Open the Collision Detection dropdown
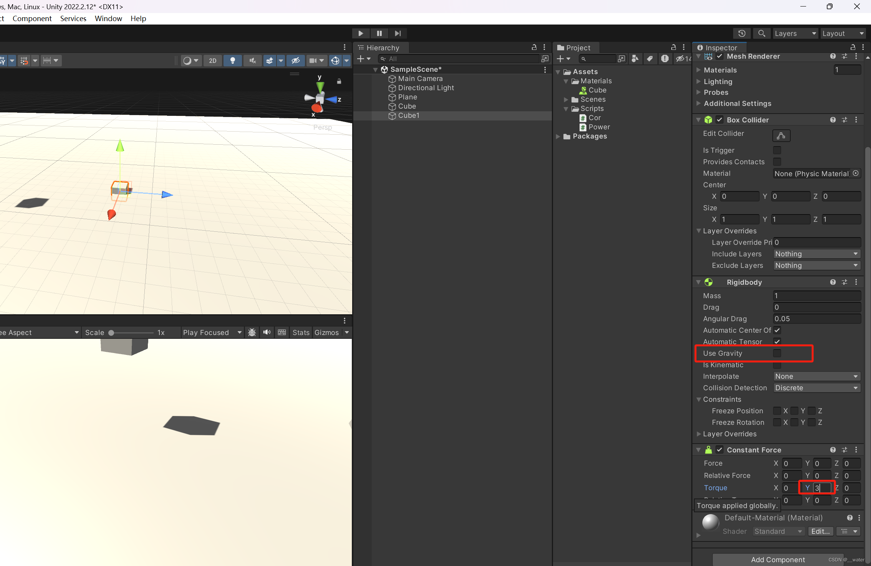 pyautogui.click(x=816, y=388)
